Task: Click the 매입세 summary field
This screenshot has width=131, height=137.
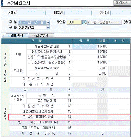Action: pyautogui.click(x=78, y=13)
